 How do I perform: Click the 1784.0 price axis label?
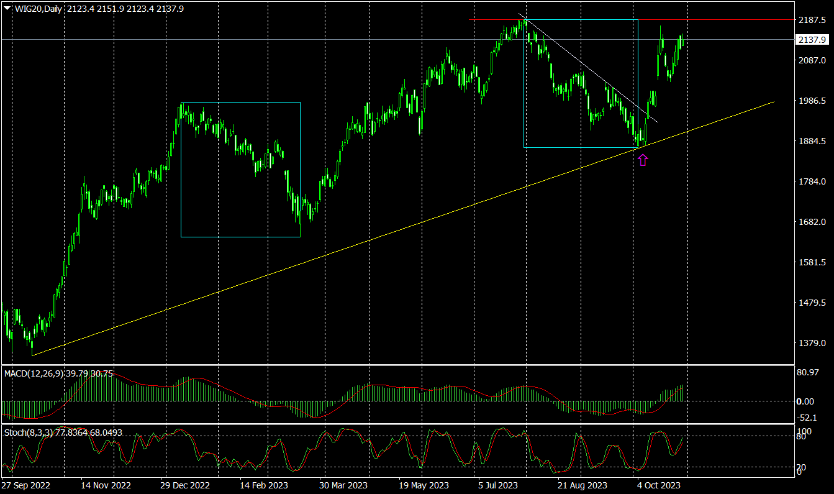812,181
